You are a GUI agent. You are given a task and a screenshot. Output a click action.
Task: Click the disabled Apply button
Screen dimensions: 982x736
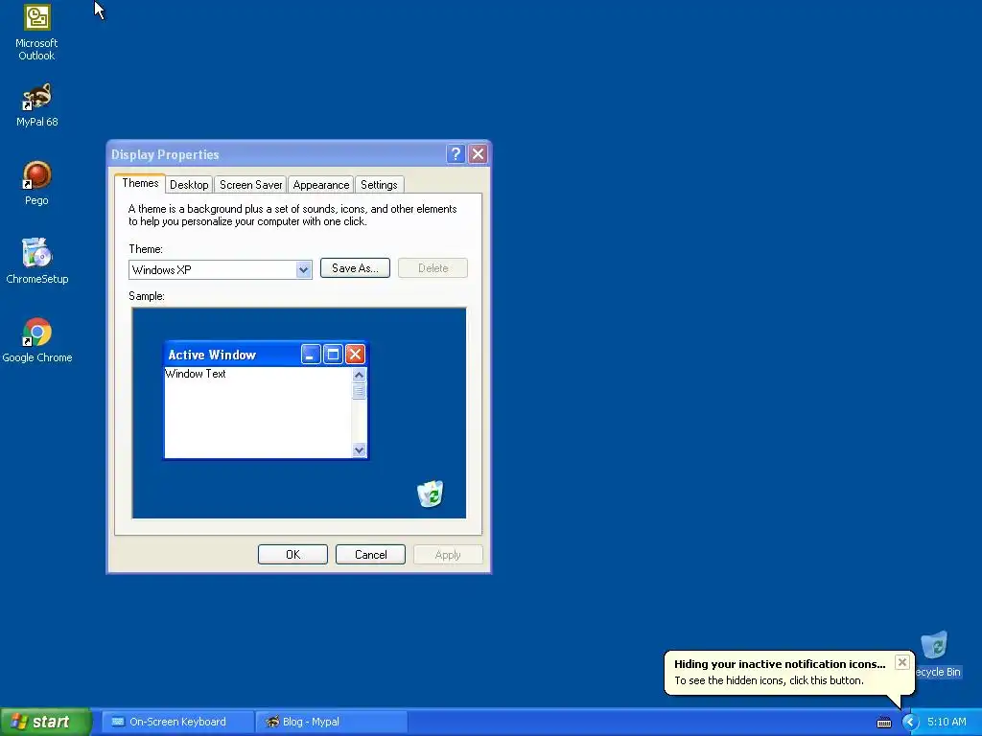click(x=448, y=555)
